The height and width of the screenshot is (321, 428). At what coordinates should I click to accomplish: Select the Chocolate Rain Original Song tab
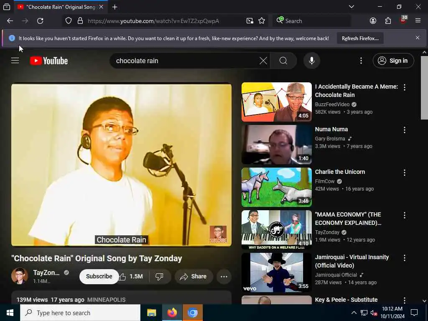pyautogui.click(x=61, y=7)
